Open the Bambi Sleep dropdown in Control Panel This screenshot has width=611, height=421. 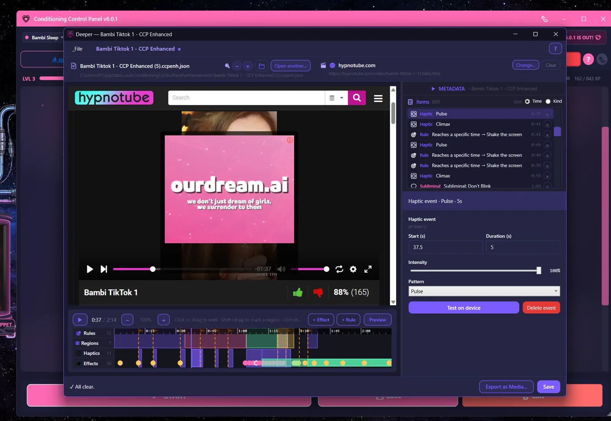tap(44, 37)
